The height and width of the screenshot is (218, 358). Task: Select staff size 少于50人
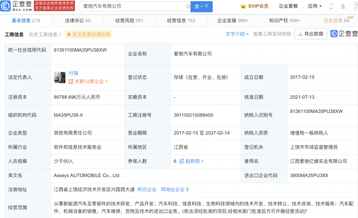point(64,161)
